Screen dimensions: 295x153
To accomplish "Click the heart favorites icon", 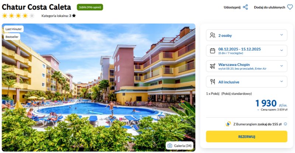I will (290, 7).
